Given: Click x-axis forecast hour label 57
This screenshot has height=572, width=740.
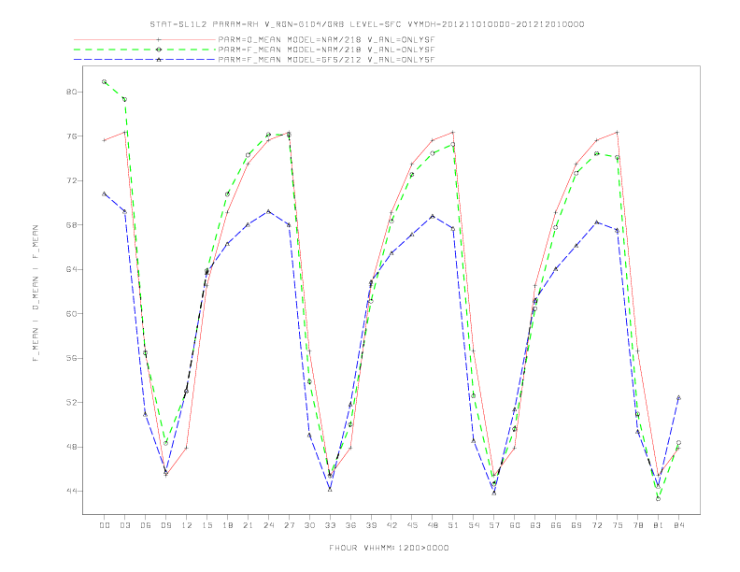Looking at the screenshot, I should [x=494, y=525].
